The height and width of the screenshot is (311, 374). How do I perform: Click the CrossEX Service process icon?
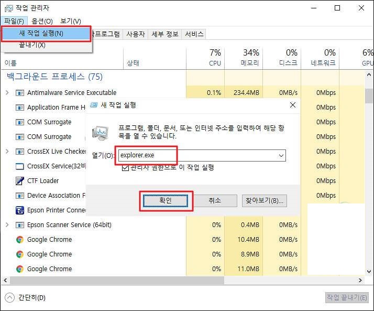(x=20, y=166)
